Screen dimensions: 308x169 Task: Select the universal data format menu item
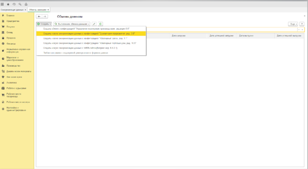[x=91, y=53]
